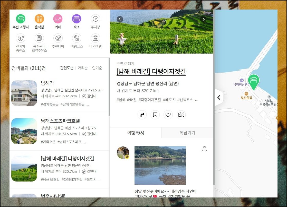Select the 숙소 lodging category icon
The width and height of the screenshot is (287, 207).
point(77,19)
